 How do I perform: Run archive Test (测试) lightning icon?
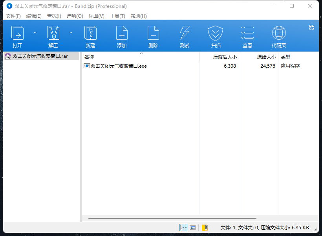coord(185,33)
